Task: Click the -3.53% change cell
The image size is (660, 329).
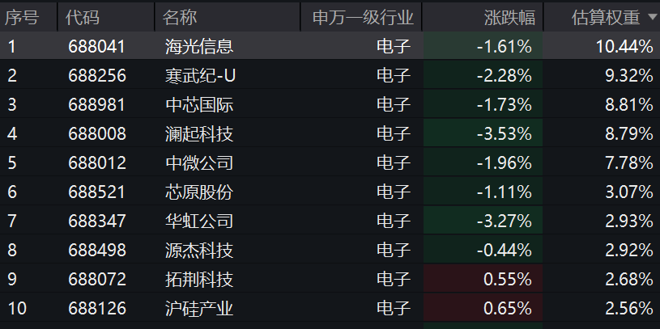Action: point(505,133)
